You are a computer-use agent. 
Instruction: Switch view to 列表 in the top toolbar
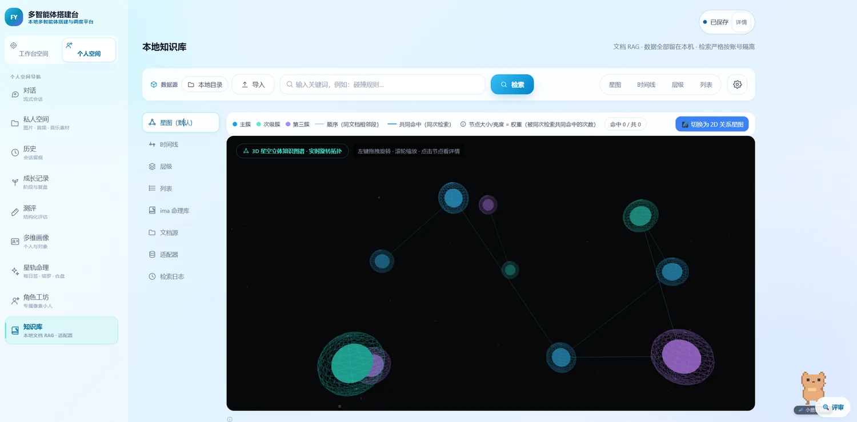coord(706,85)
